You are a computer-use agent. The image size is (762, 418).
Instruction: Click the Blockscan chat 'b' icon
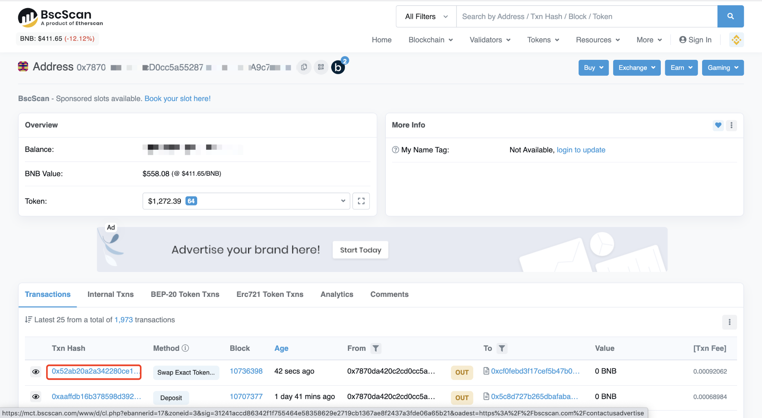point(338,67)
